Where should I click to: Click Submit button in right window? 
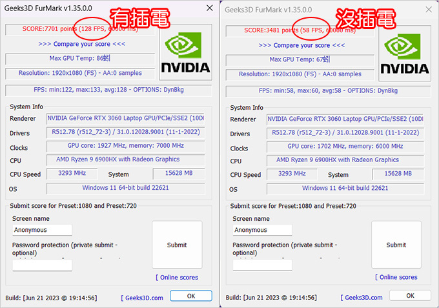[x=396, y=245]
